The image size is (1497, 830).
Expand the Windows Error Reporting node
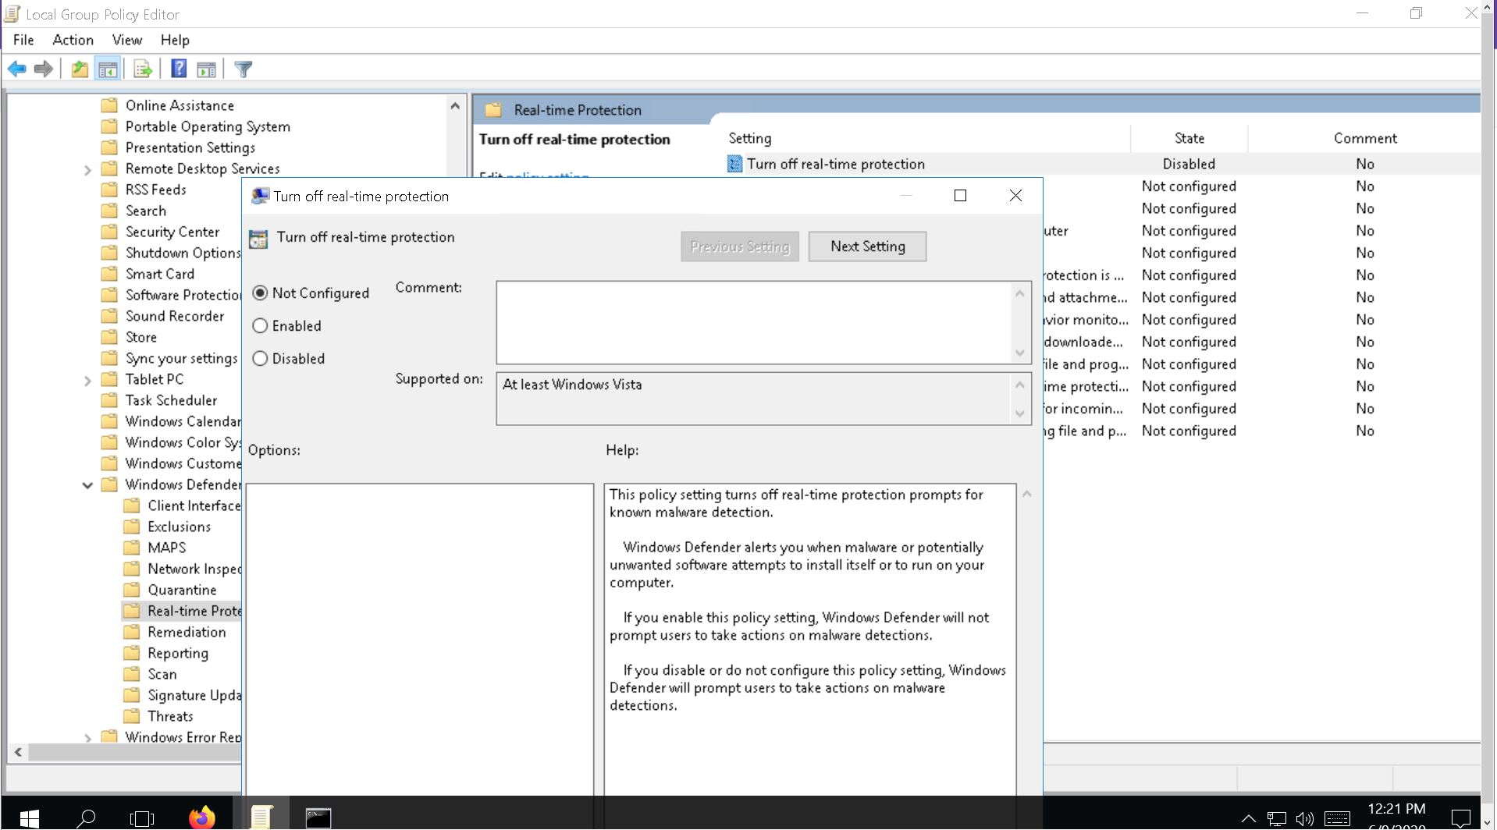coord(87,736)
